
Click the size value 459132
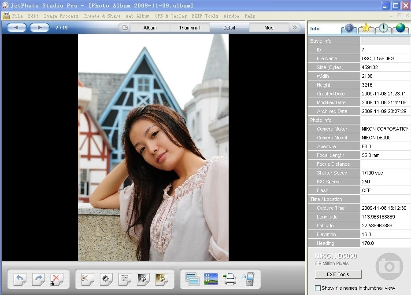tap(370, 67)
